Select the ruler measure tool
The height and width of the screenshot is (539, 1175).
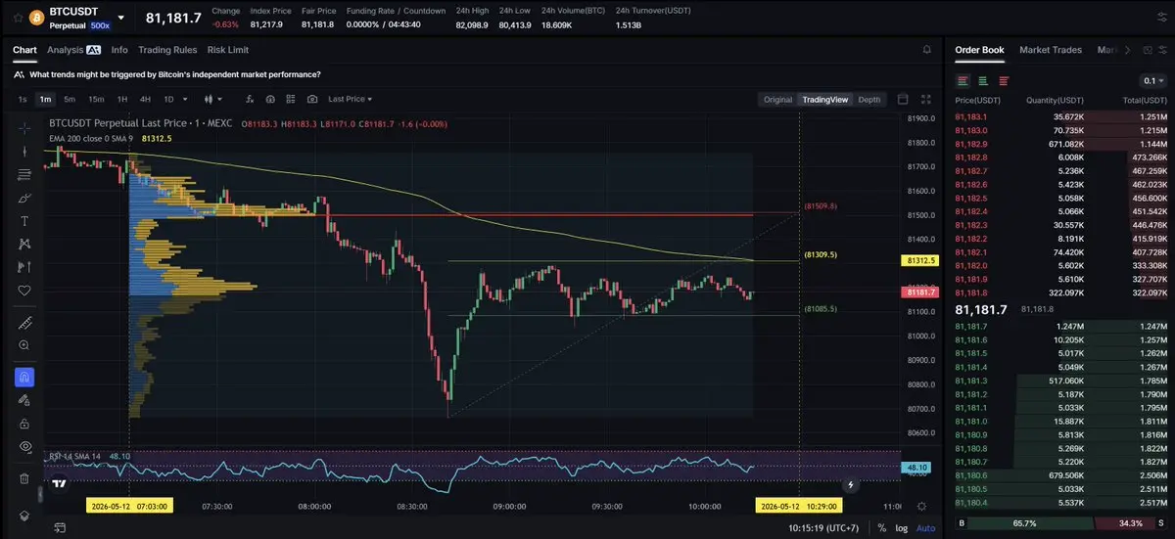click(24, 322)
